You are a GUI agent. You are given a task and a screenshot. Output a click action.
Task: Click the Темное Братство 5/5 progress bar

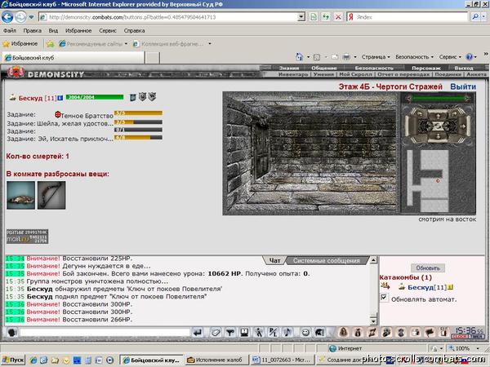(x=139, y=113)
